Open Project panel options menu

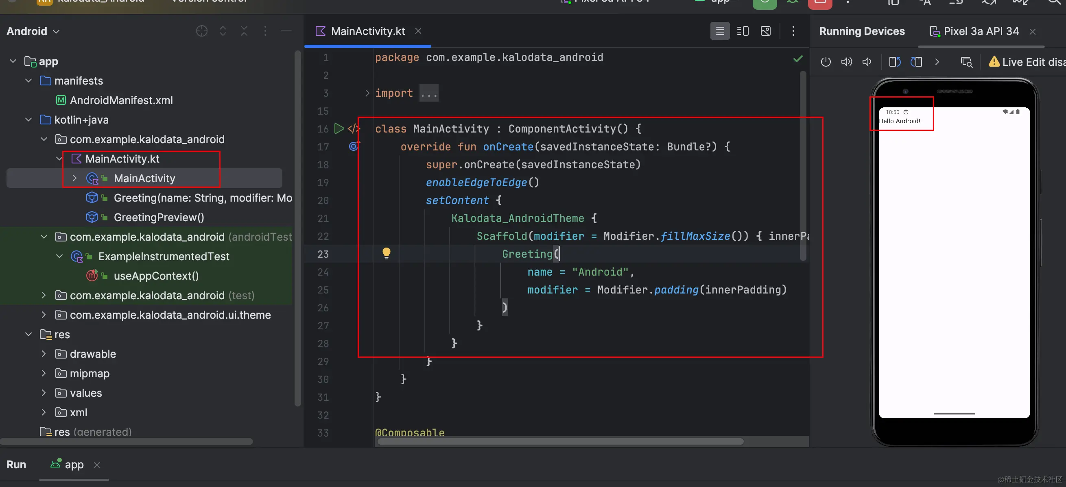pos(265,31)
